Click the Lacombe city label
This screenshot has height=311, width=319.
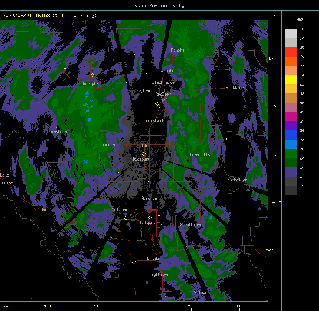point(167,71)
